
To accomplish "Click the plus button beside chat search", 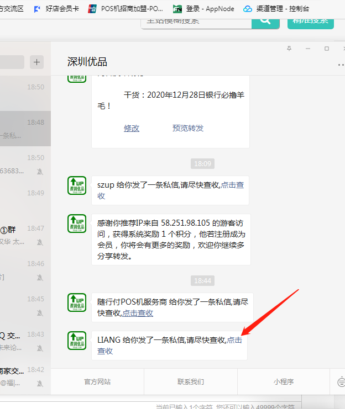I will click(x=37, y=62).
